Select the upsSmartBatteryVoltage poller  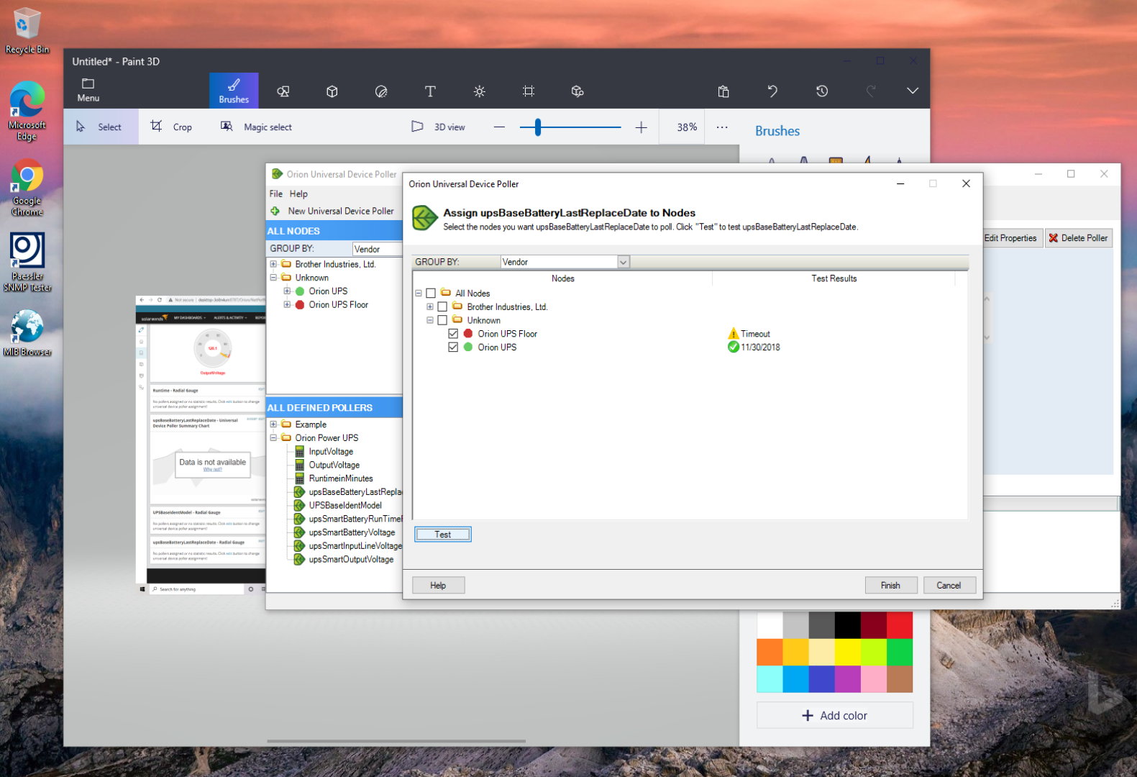[352, 532]
